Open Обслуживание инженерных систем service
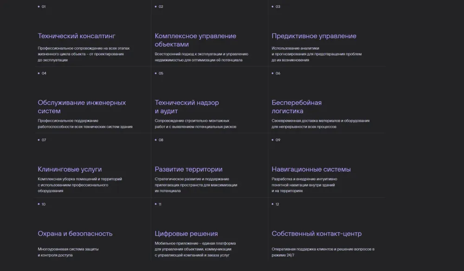Image resolution: width=464 pixels, height=271 pixels. (82, 106)
